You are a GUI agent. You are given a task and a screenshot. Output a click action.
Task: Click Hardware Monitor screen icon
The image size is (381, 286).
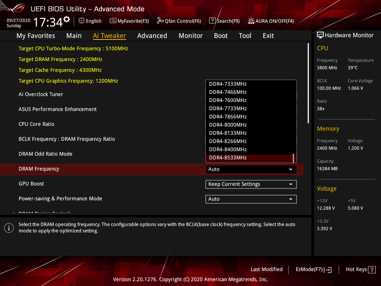320,35
